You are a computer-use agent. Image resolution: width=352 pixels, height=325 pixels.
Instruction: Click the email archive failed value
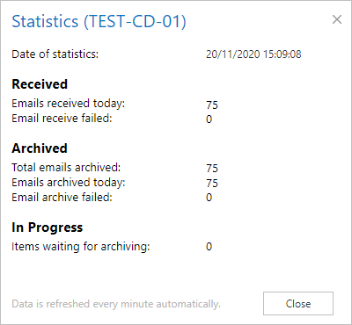click(x=209, y=198)
